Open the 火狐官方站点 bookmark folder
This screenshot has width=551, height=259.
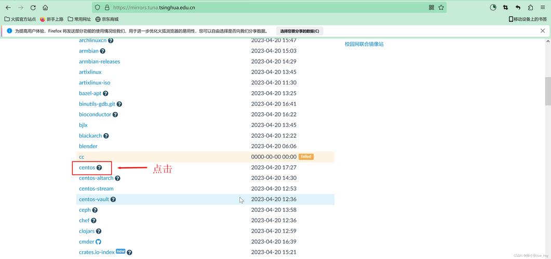point(20,19)
